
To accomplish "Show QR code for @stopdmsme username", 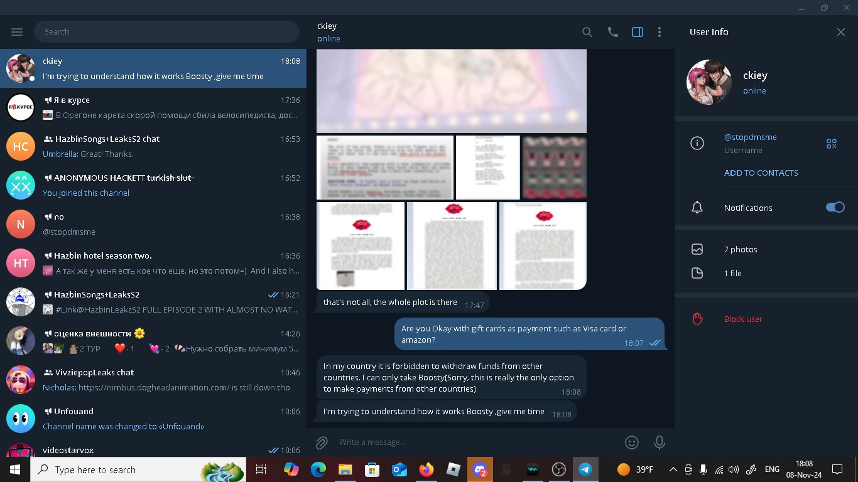I will tap(831, 144).
